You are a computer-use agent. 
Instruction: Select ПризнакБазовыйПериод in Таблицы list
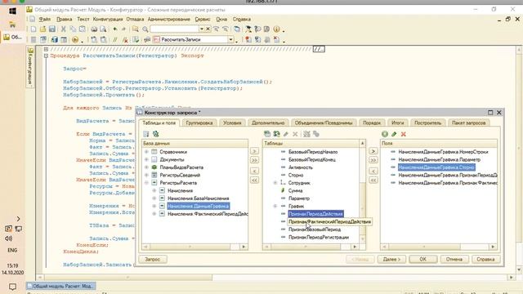click(315, 229)
